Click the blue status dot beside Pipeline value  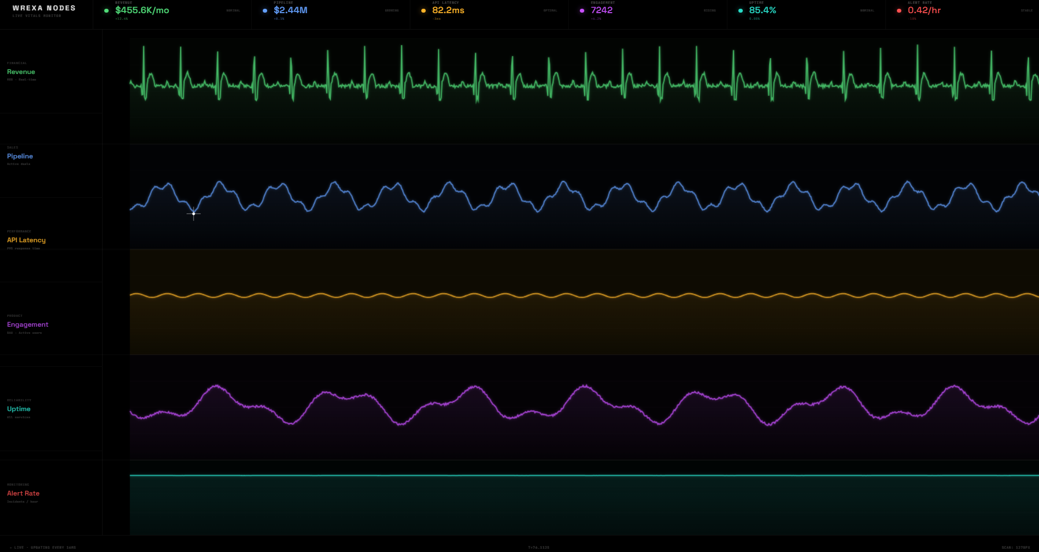(264, 10)
